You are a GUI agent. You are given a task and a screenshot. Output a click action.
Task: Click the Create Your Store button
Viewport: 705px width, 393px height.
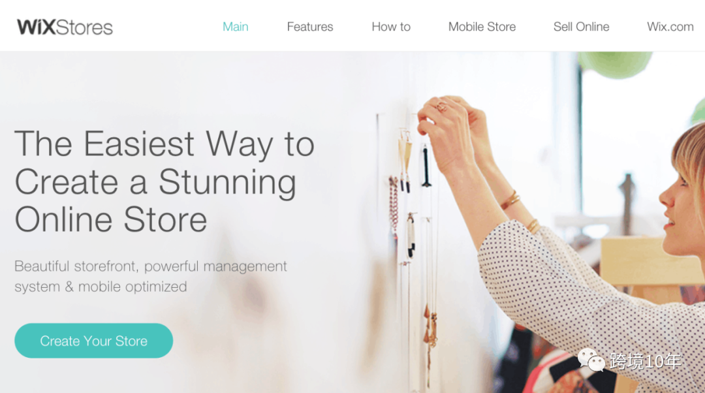pyautogui.click(x=93, y=341)
